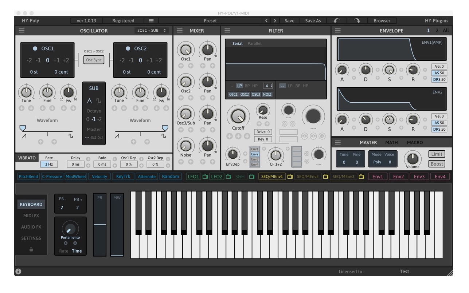Switch to the MACRO tab

415,142
